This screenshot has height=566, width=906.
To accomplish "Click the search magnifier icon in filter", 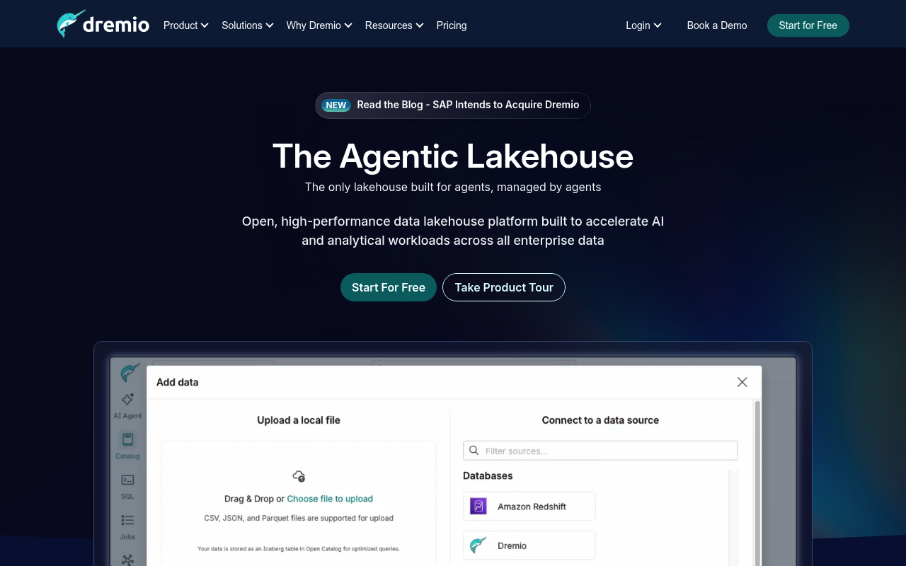I will pyautogui.click(x=474, y=451).
